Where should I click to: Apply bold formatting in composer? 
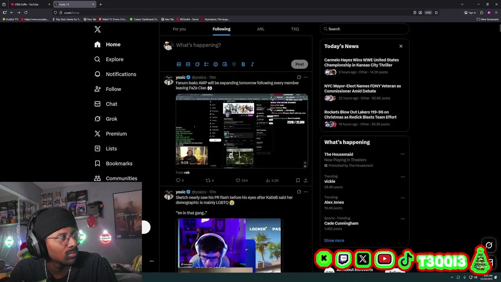(243, 64)
